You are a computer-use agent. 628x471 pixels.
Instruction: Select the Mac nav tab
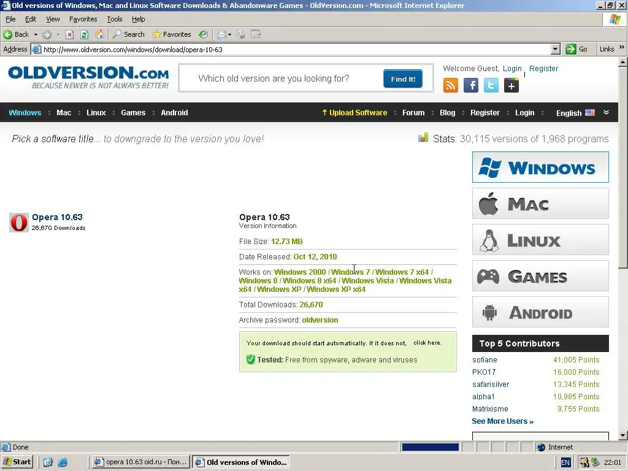point(64,113)
